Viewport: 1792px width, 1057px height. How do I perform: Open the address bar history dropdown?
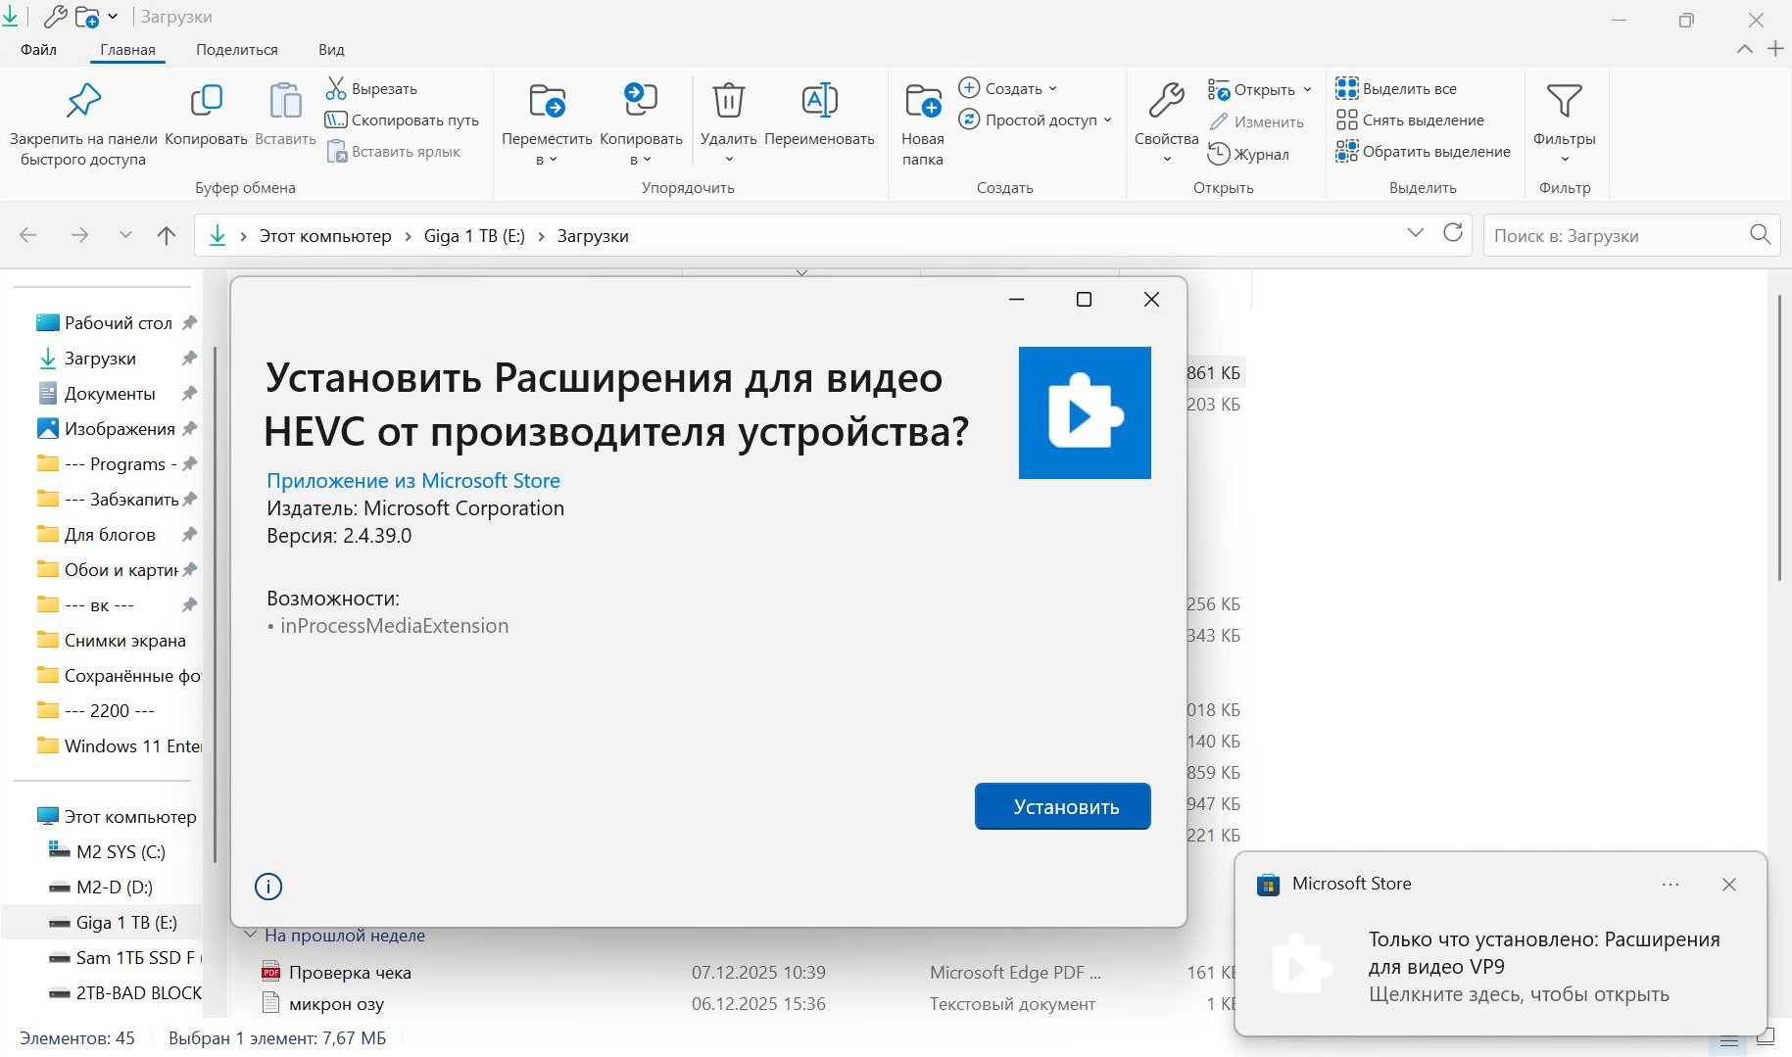point(1415,233)
